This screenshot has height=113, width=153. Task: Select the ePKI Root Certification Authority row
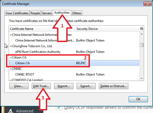(74, 52)
